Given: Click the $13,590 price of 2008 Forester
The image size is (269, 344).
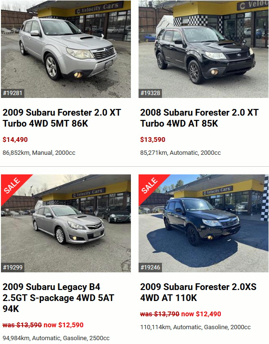Looking at the screenshot, I should point(153,140).
